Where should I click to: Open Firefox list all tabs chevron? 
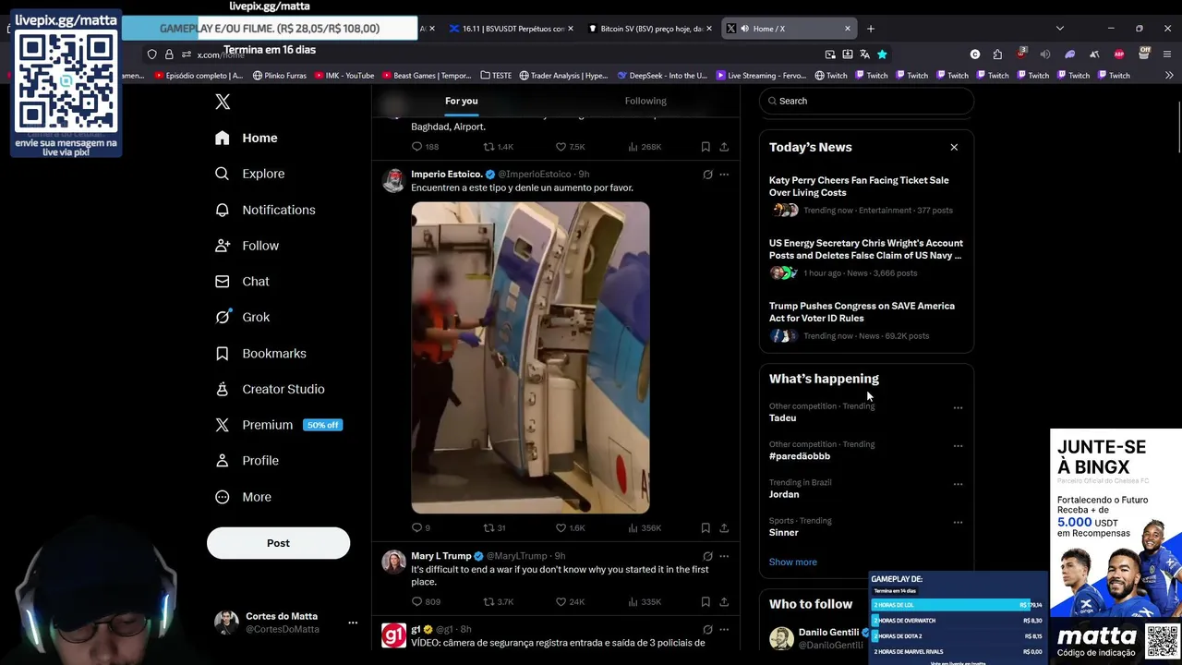click(x=1059, y=29)
